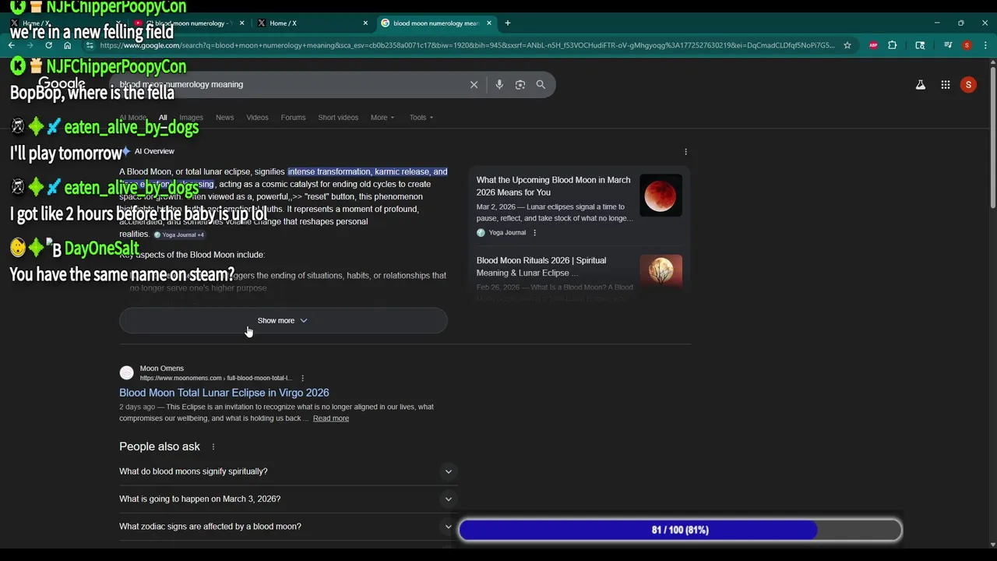Screen dimensions: 997x561
Task: Open the browser home page icon
Action: point(67,45)
